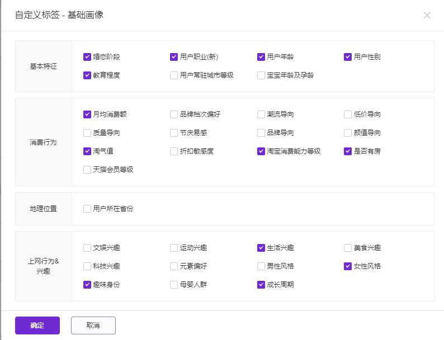
Task: Disable the 用户年龄 option
Action: 261,57
